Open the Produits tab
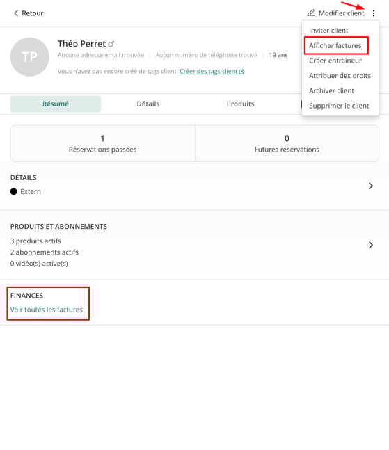 [240, 104]
